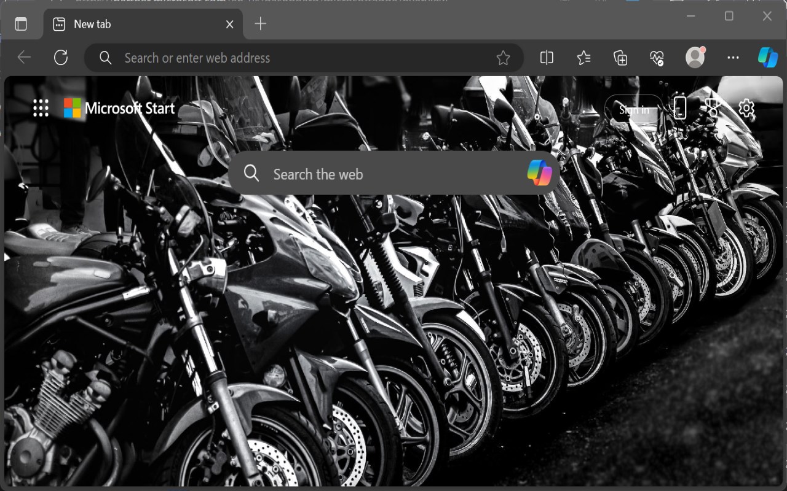The height and width of the screenshot is (491, 787).
Task: Open the app launcher grid
Action: (41, 108)
